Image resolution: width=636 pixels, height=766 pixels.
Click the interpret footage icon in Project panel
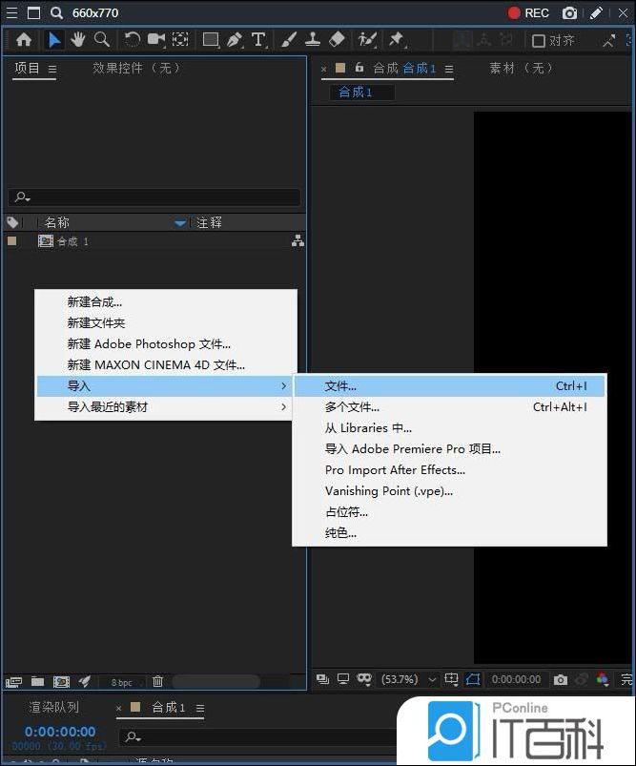coord(13,681)
